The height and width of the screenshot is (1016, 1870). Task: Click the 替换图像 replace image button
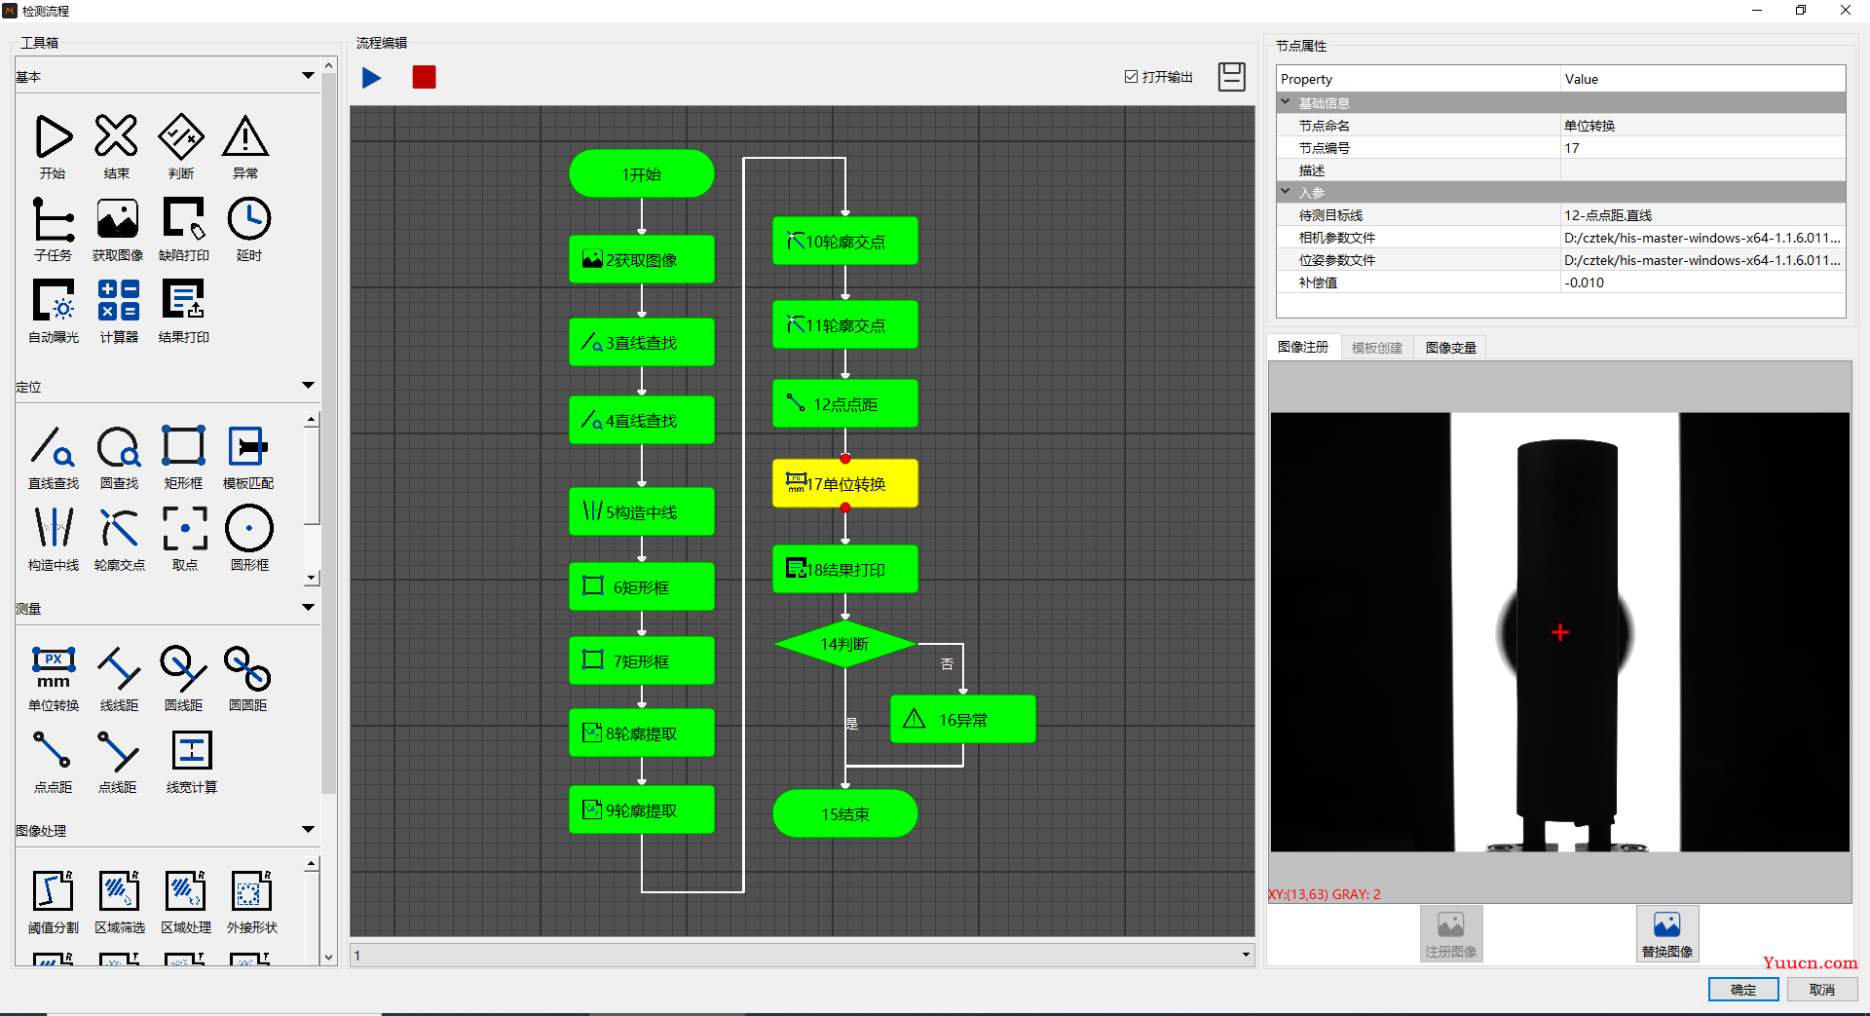1667,933
